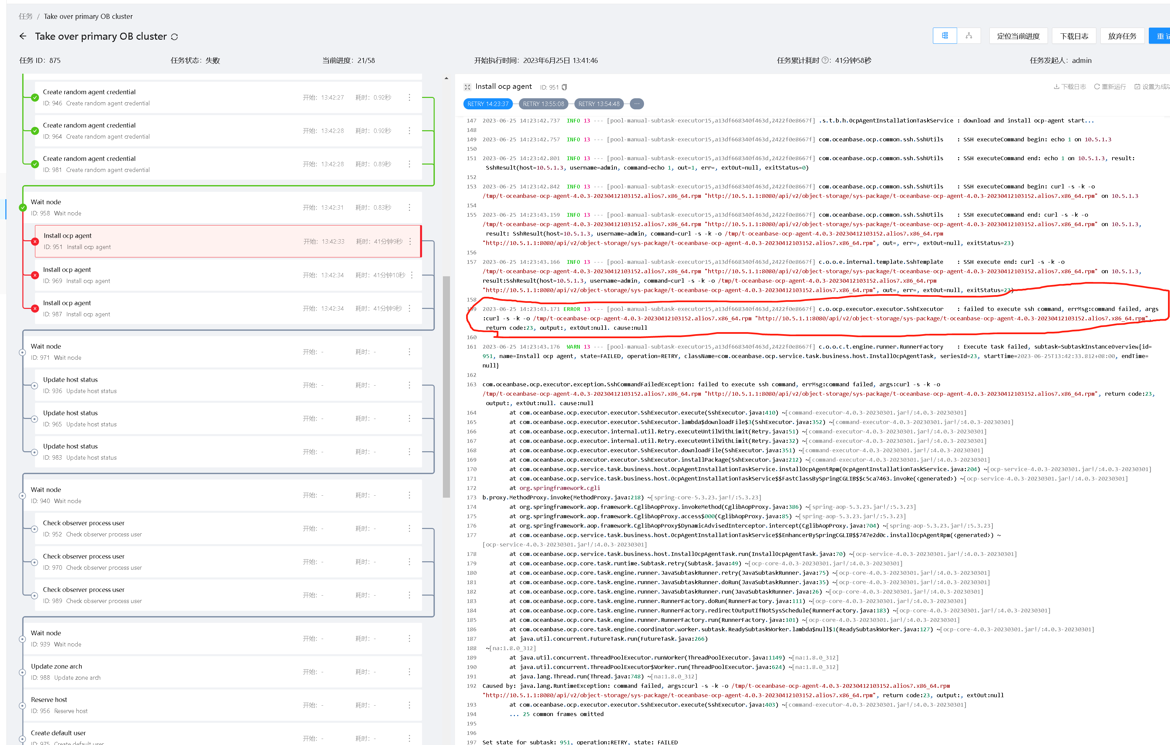
Task: Select the RETRY 14:23:37 log tab
Action: [x=488, y=104]
